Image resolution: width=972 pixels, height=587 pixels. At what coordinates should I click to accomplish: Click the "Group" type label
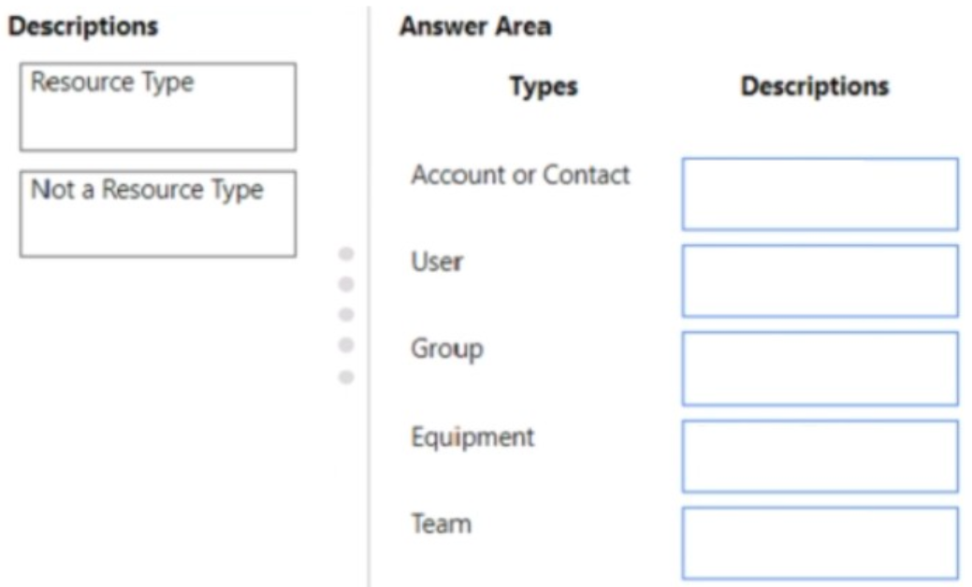point(446,349)
